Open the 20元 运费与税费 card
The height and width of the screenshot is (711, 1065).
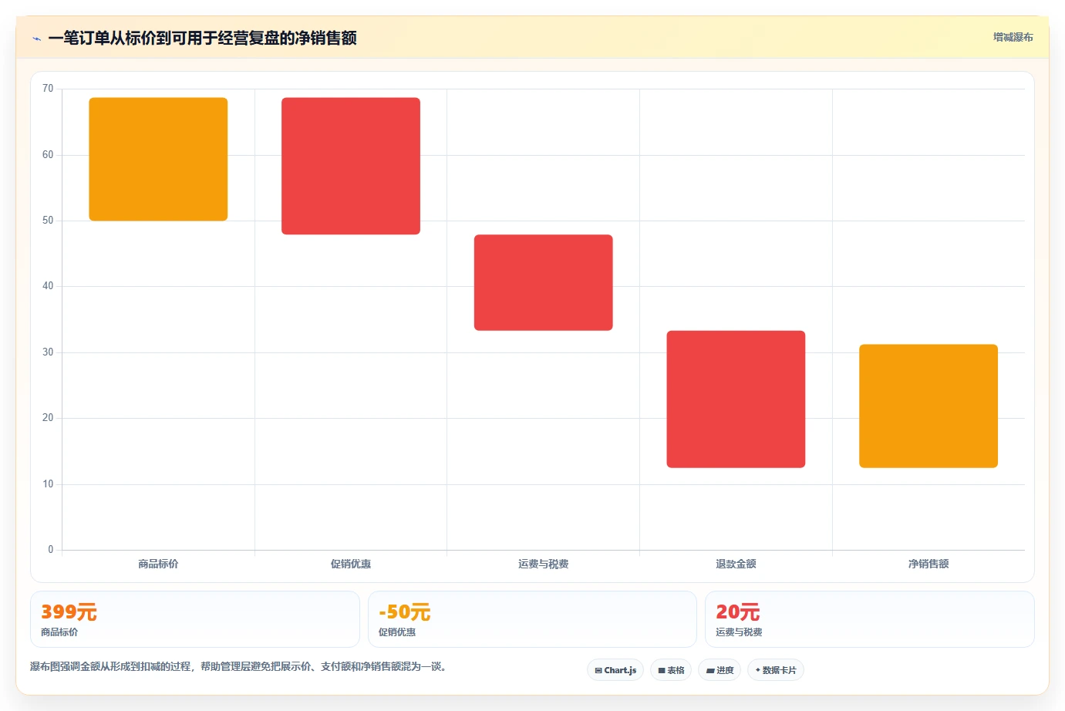point(870,619)
